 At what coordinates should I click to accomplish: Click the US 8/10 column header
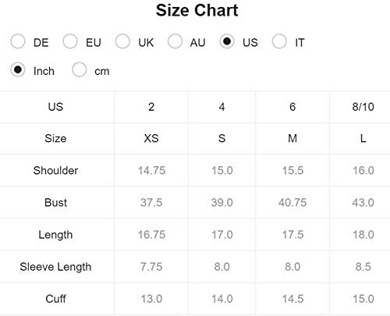(363, 107)
